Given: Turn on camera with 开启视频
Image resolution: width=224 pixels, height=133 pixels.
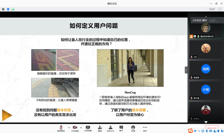Looking at the screenshot, I should [x=75, y=128].
